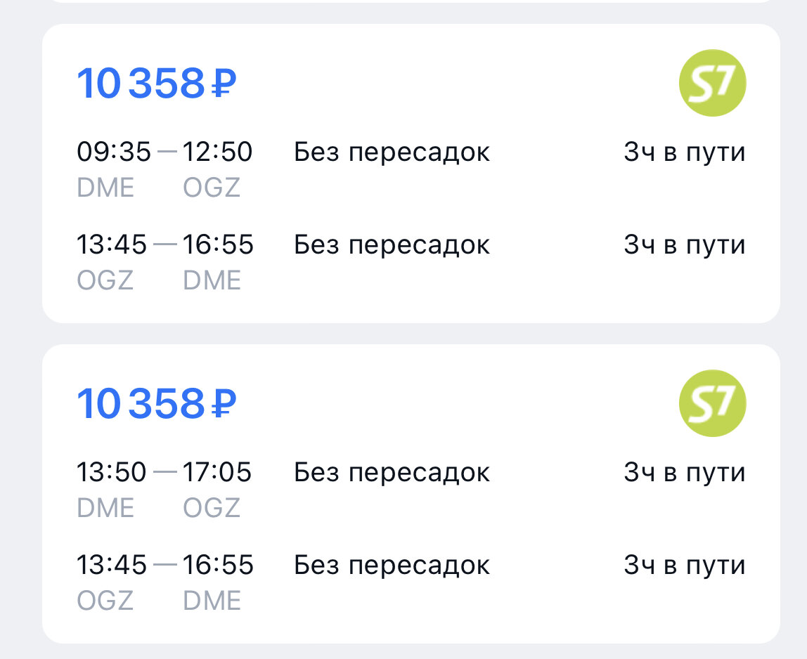The width and height of the screenshot is (807, 659).
Task: Expand details of the 13:50 — 17:05 flight
Action: (x=165, y=471)
